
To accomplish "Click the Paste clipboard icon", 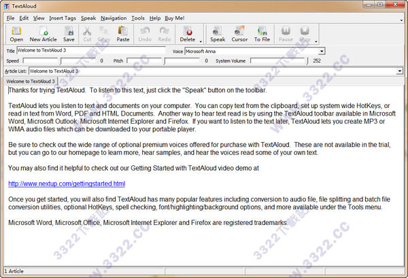I will tap(123, 35).
